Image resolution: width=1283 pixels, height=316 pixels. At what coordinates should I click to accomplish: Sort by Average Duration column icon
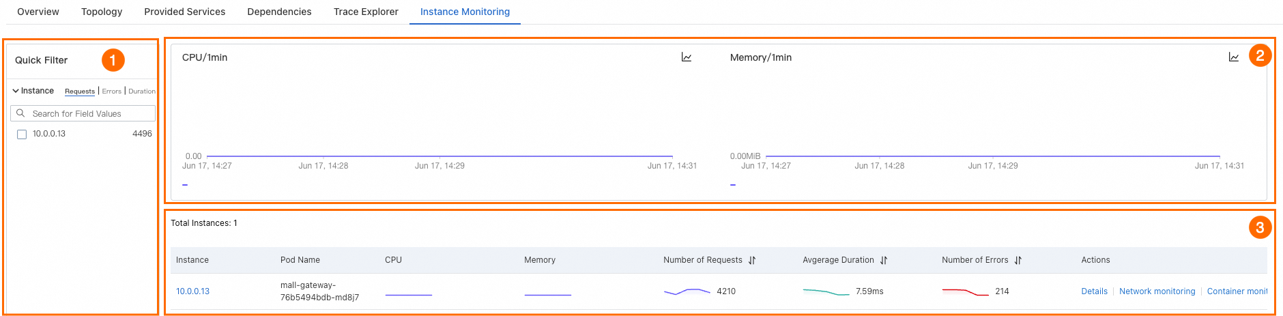[x=884, y=260]
